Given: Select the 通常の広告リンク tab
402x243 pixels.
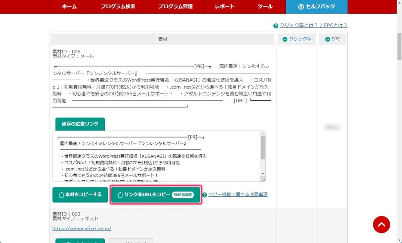Looking at the screenshot, I should coord(80,124).
